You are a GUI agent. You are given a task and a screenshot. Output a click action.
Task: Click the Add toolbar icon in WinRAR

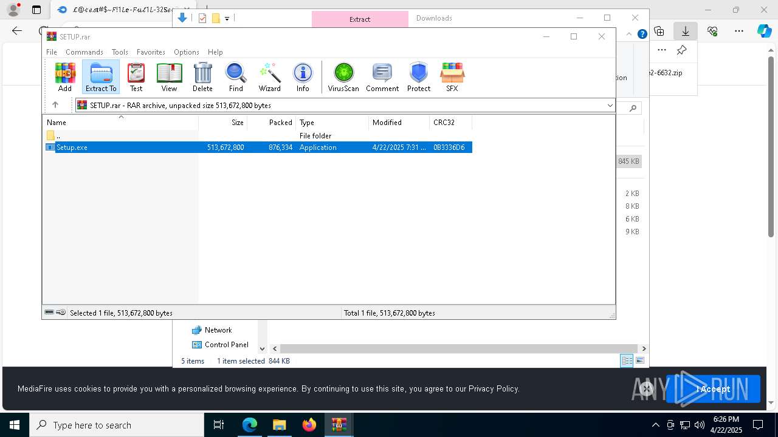(65, 77)
